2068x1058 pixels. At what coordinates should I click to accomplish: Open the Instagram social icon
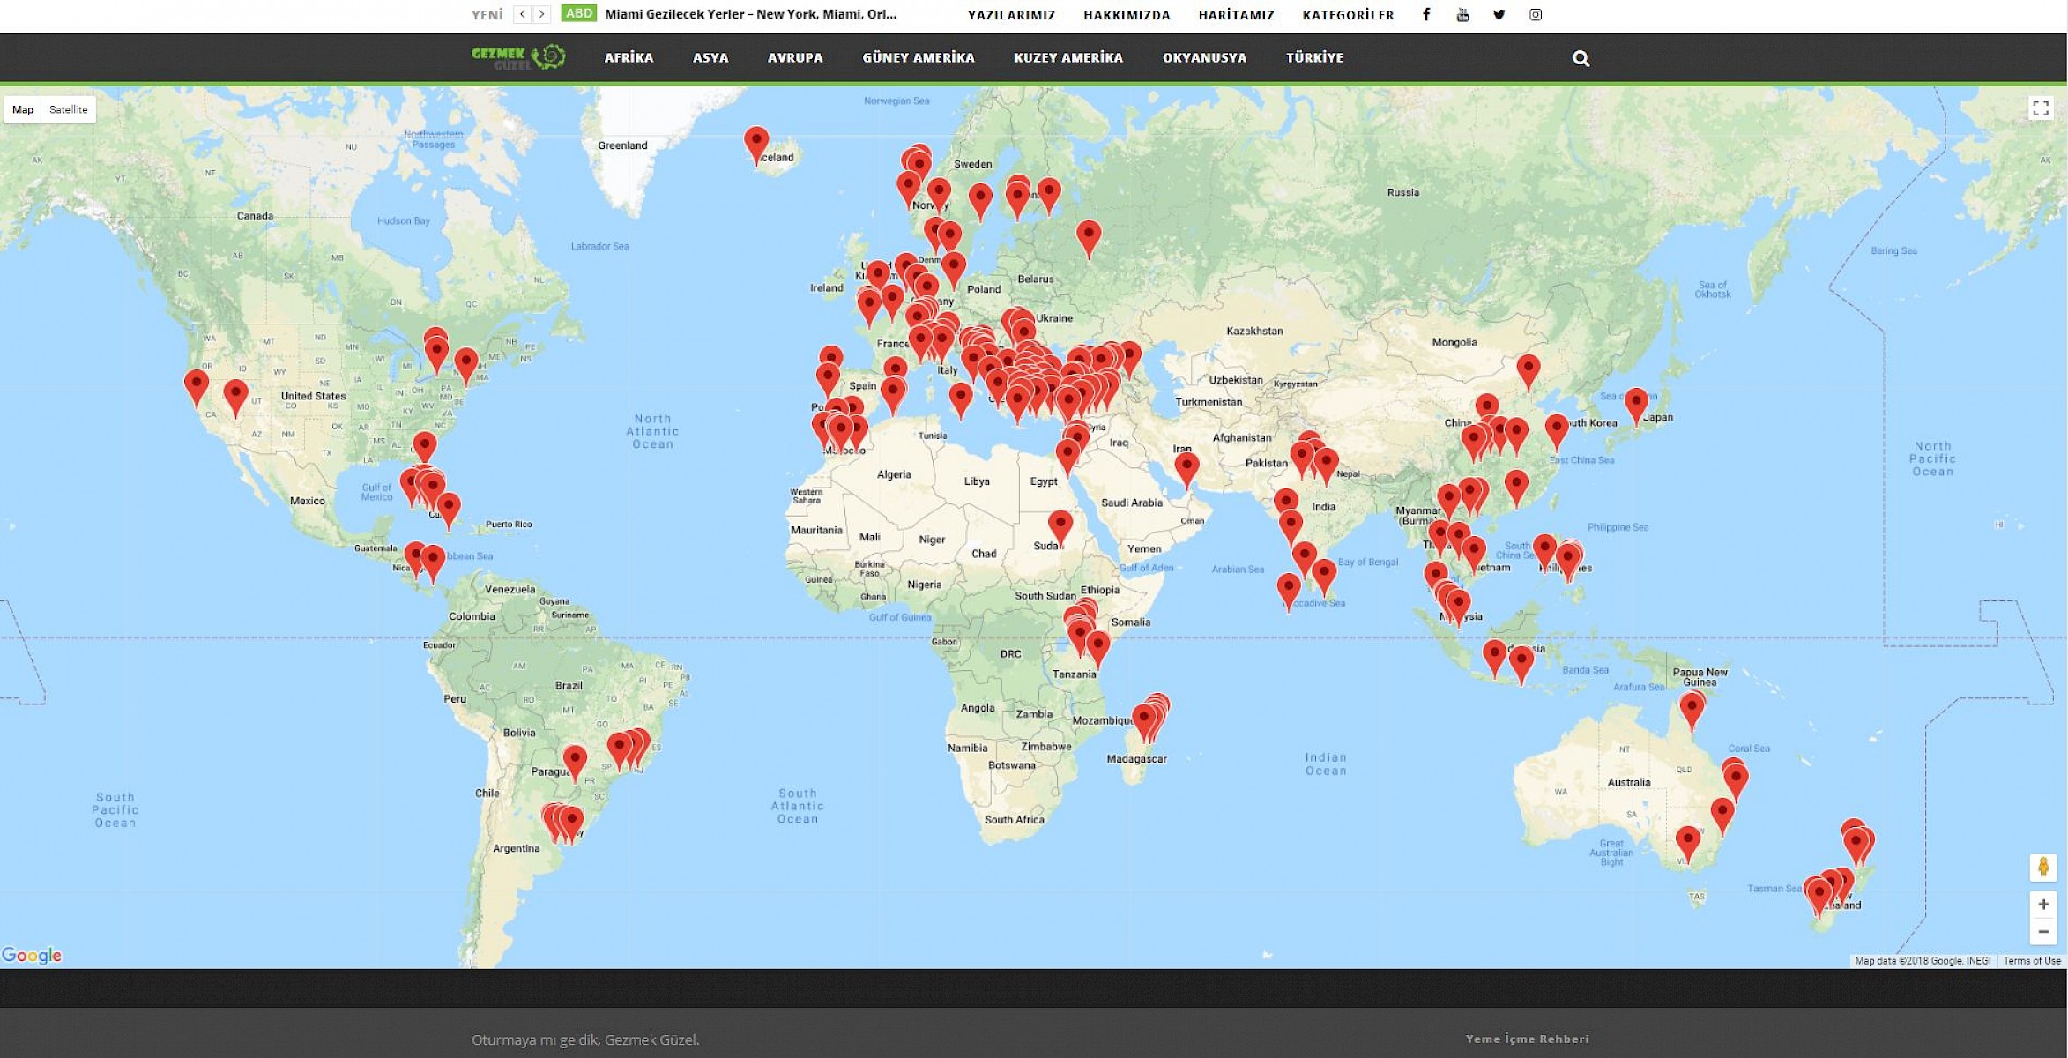(1536, 14)
